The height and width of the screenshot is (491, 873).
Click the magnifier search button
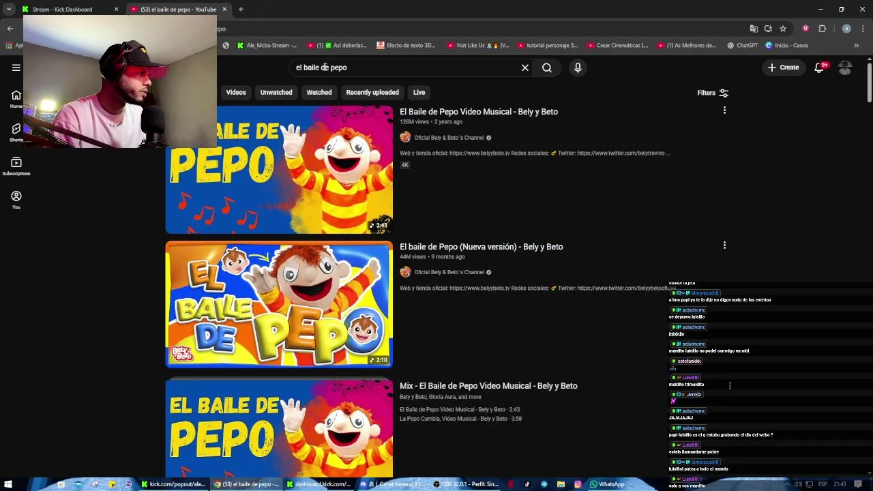(x=547, y=68)
